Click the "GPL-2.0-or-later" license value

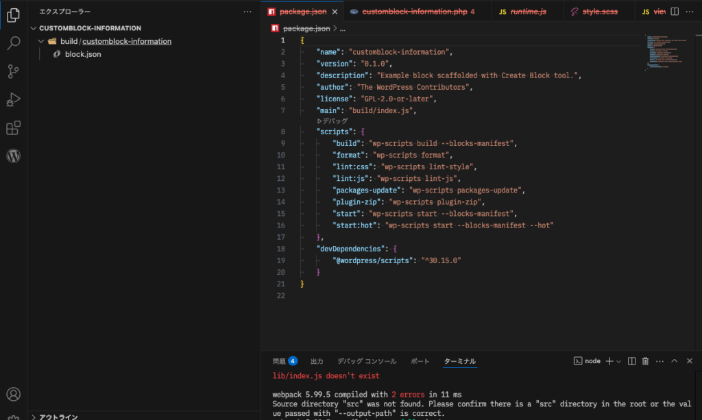[x=397, y=99]
